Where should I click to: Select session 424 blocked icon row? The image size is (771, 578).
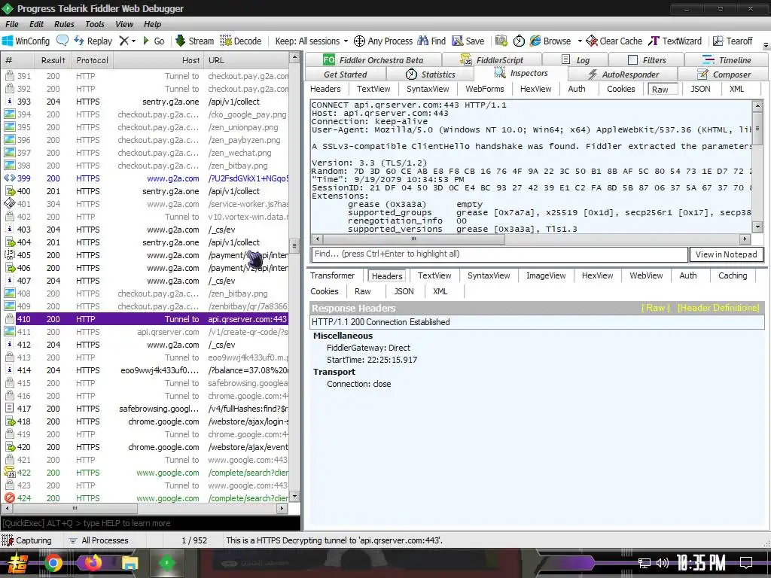(x=146, y=498)
